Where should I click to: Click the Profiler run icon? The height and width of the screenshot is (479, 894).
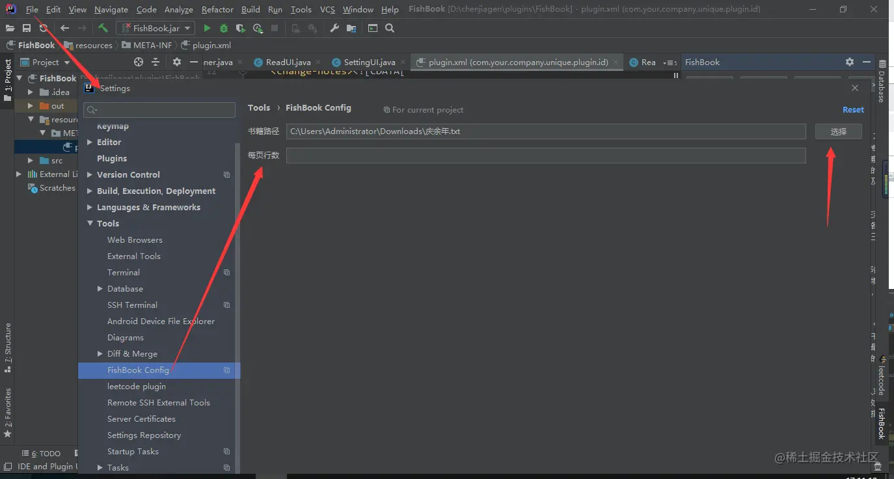click(x=258, y=28)
